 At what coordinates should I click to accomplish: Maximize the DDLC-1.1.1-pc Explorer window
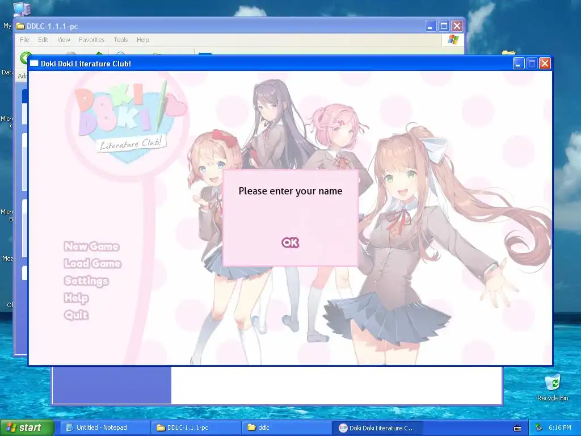[444, 26]
